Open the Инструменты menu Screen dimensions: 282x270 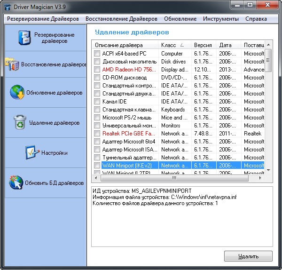[221, 19]
